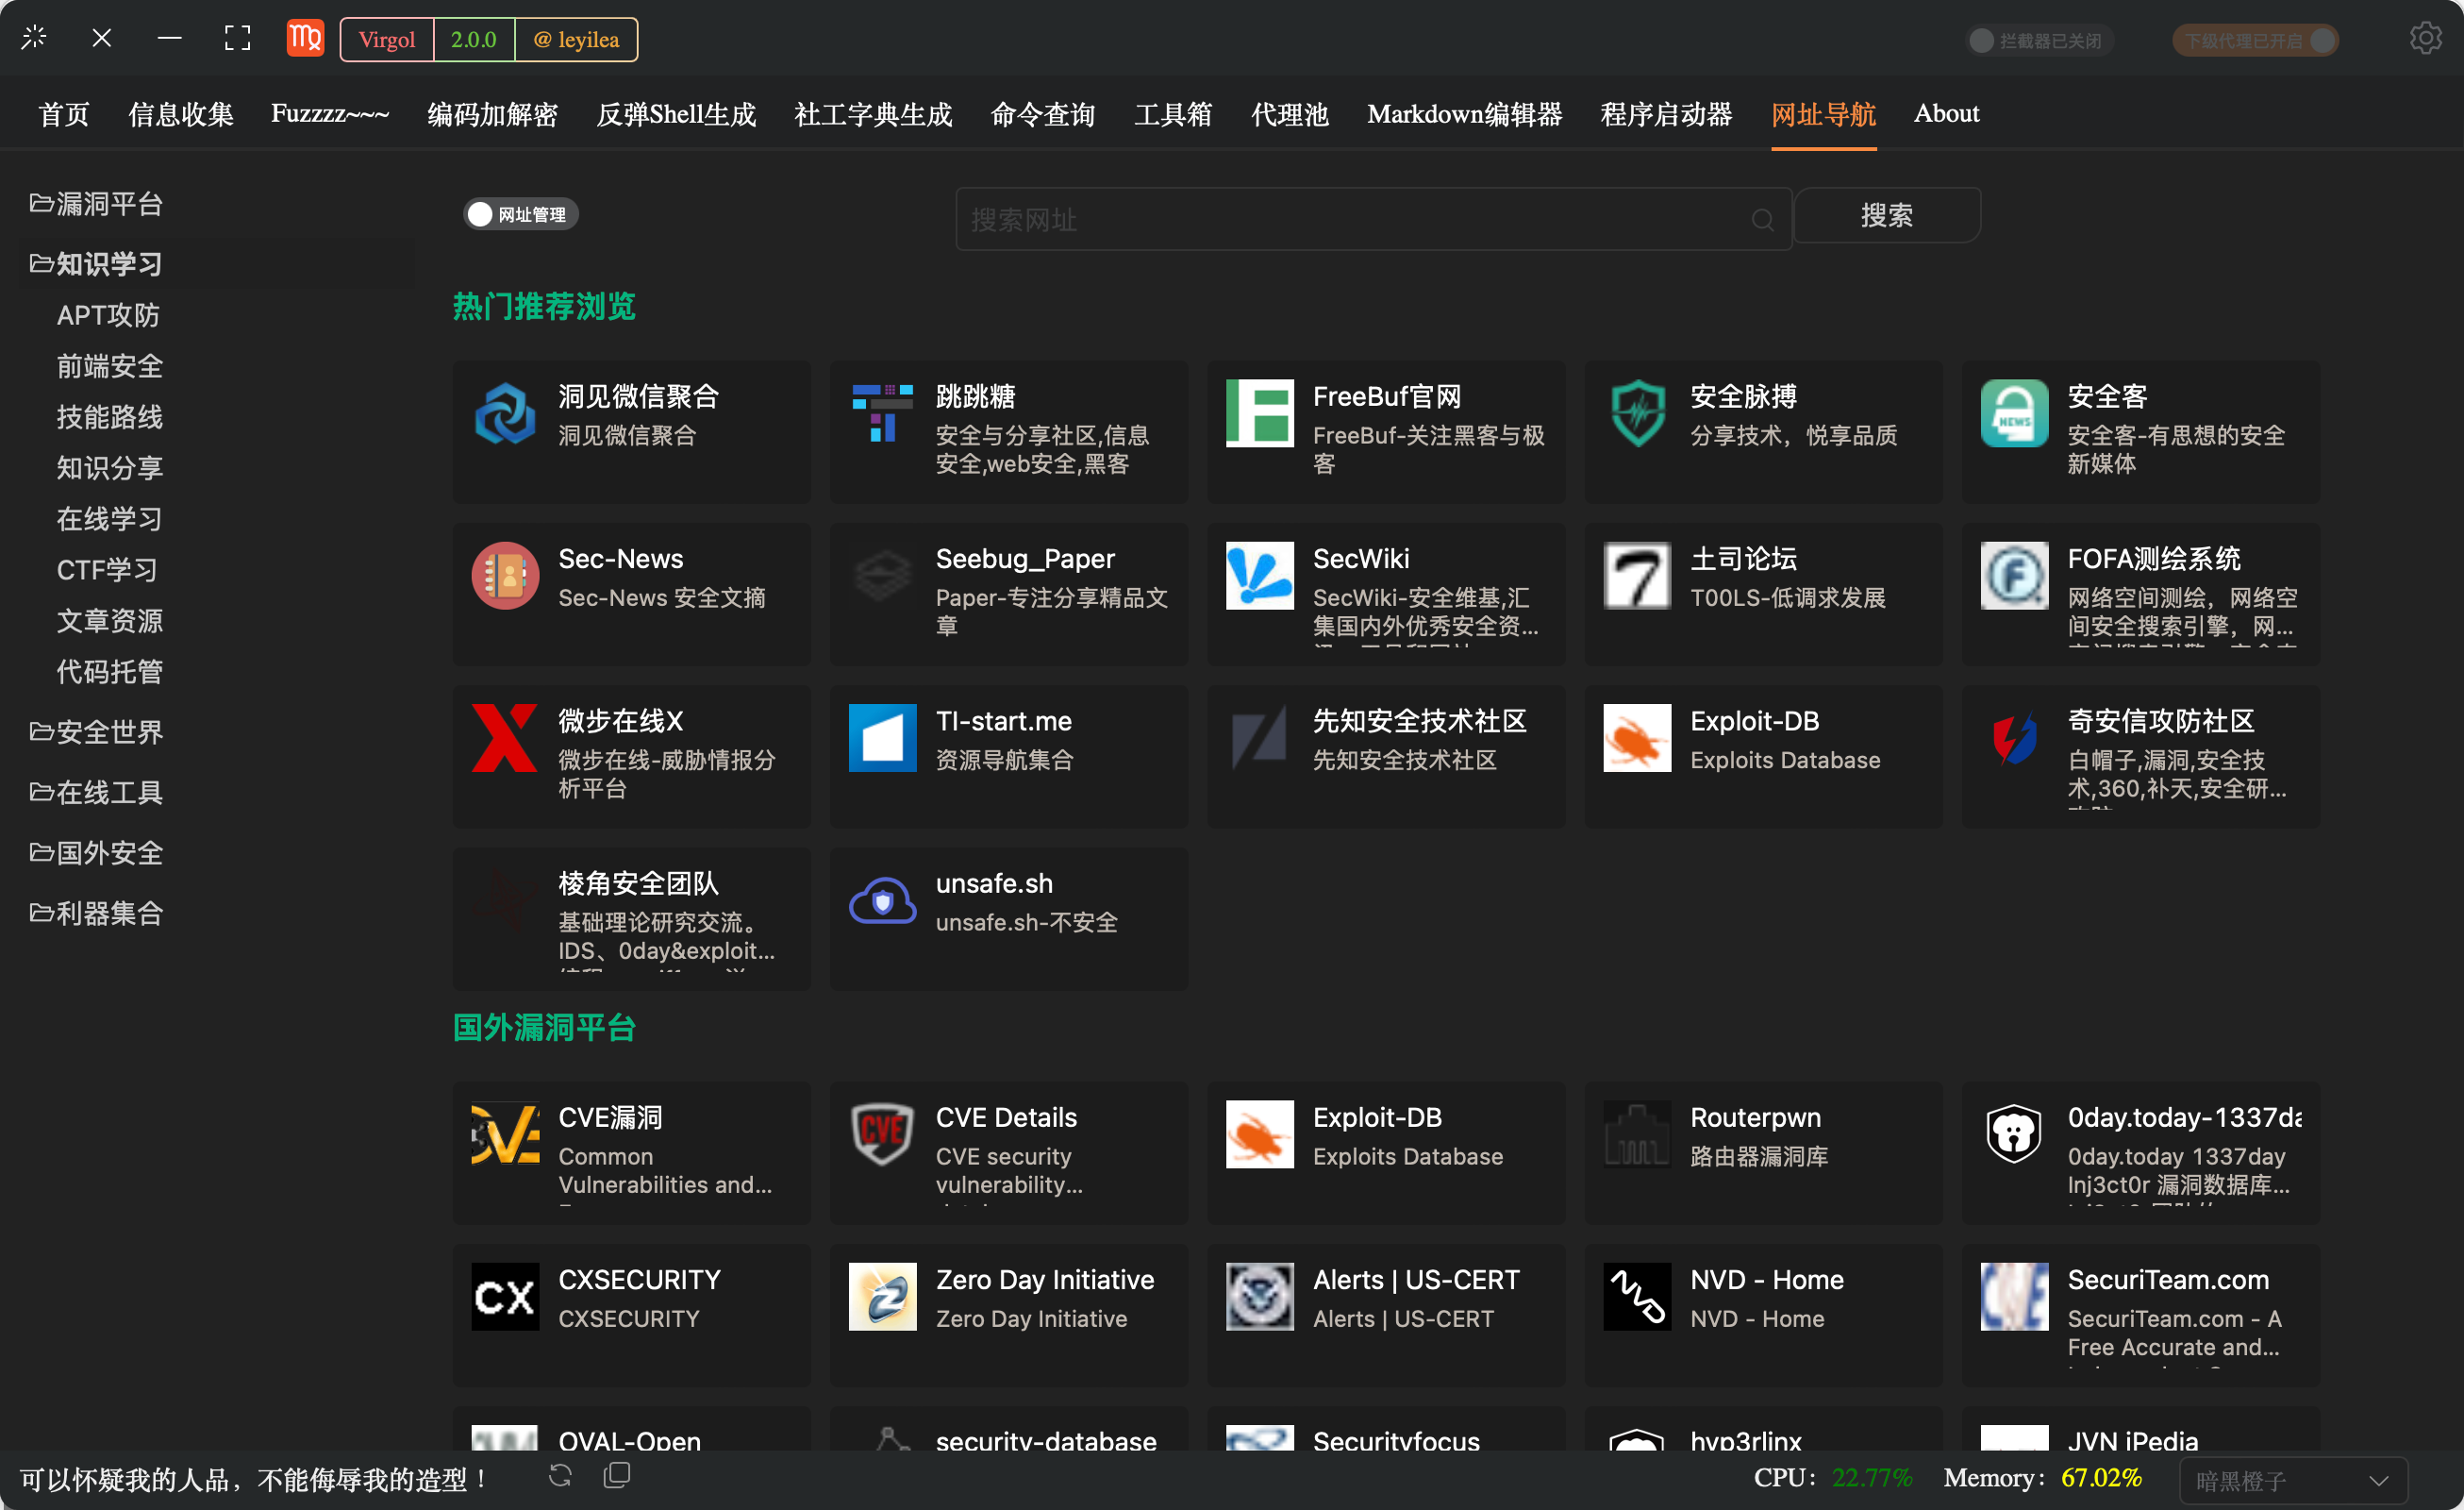Open the 洞见微信聚合 site icon
This screenshot has width=2464, height=1510.
click(505, 413)
